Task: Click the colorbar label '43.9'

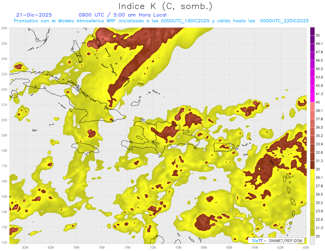Action: (319, 77)
